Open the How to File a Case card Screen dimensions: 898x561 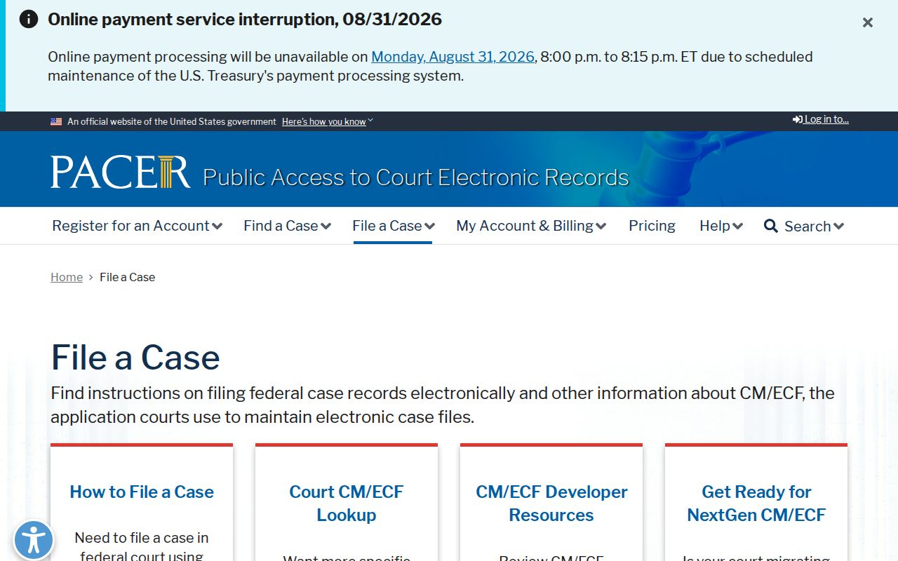pyautogui.click(x=142, y=492)
